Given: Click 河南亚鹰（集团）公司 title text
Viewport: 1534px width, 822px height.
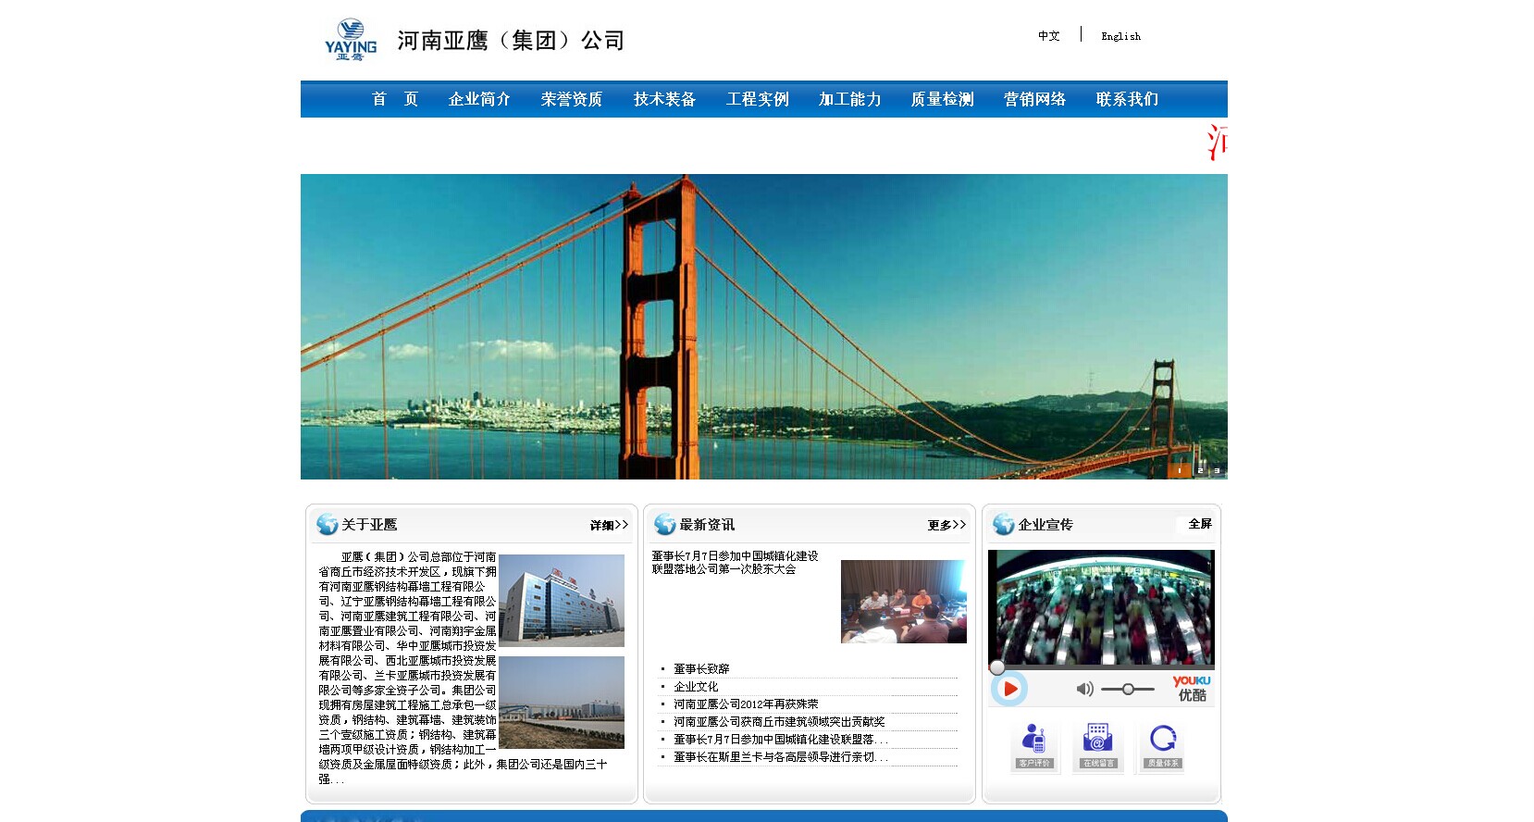Looking at the screenshot, I should tap(511, 41).
